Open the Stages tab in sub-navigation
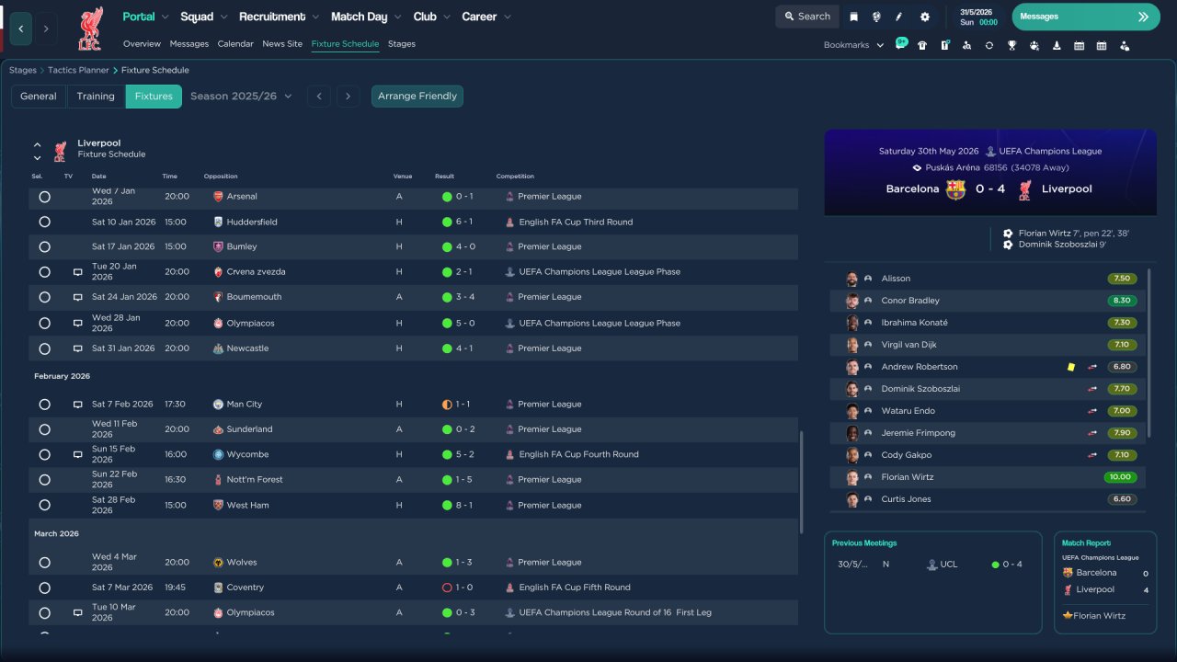The image size is (1177, 662). (402, 44)
